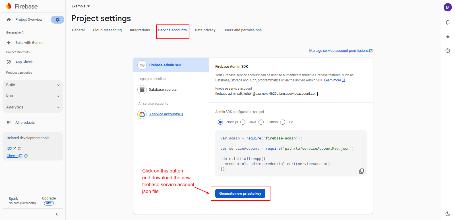
Task: Switch to the Integrations tab
Action: pyautogui.click(x=140, y=30)
